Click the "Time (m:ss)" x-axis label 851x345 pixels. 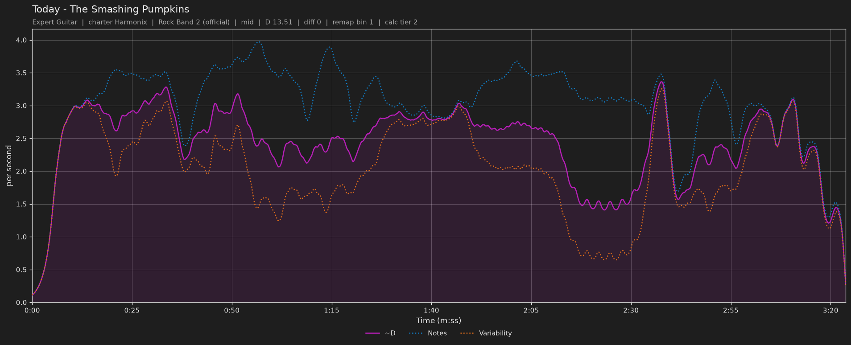(x=439, y=320)
